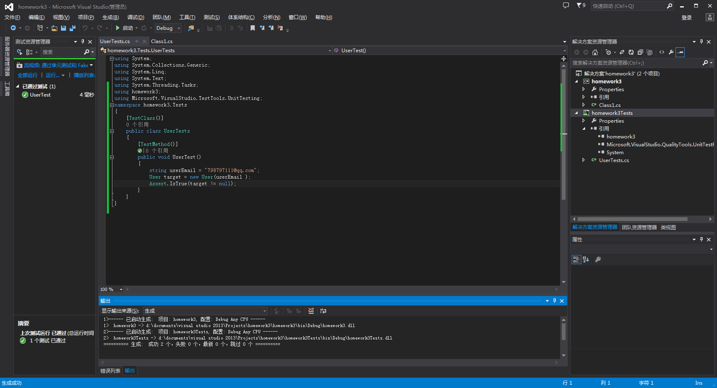
Task: Pin the Test Explorer panel
Action: tap(83, 41)
